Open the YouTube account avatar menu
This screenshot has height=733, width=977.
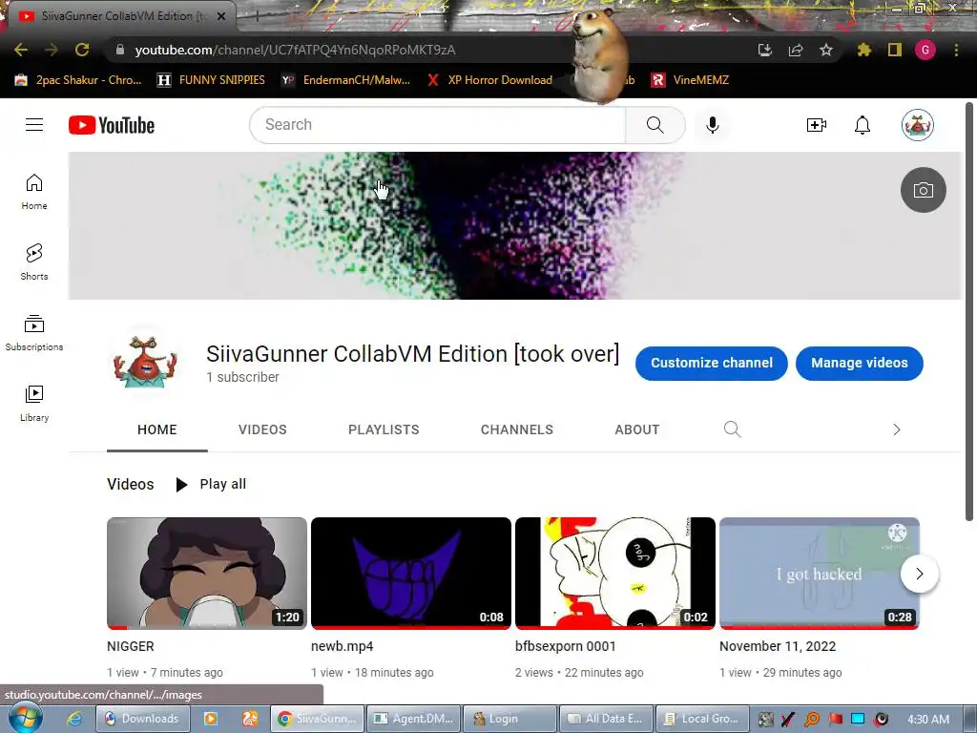tap(917, 125)
